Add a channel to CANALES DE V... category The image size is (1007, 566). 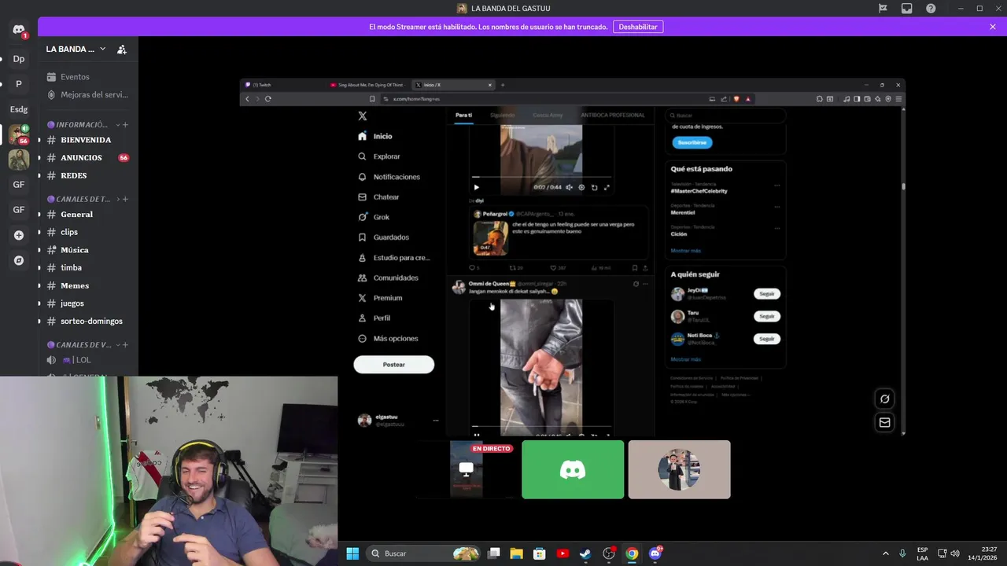point(125,345)
